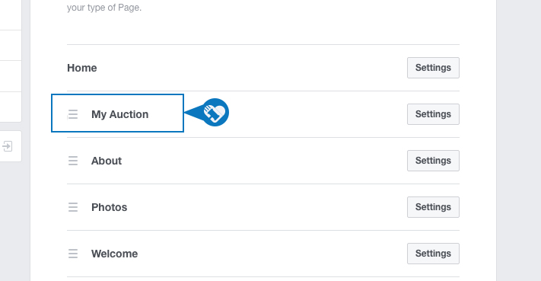Click the blue heart-and-phone badge icon

215,113
